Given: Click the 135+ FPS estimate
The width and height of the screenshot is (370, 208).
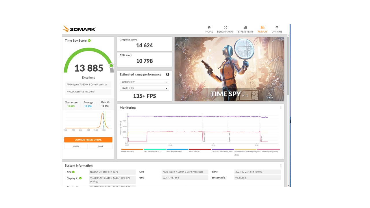Looking at the screenshot, I should (x=144, y=96).
